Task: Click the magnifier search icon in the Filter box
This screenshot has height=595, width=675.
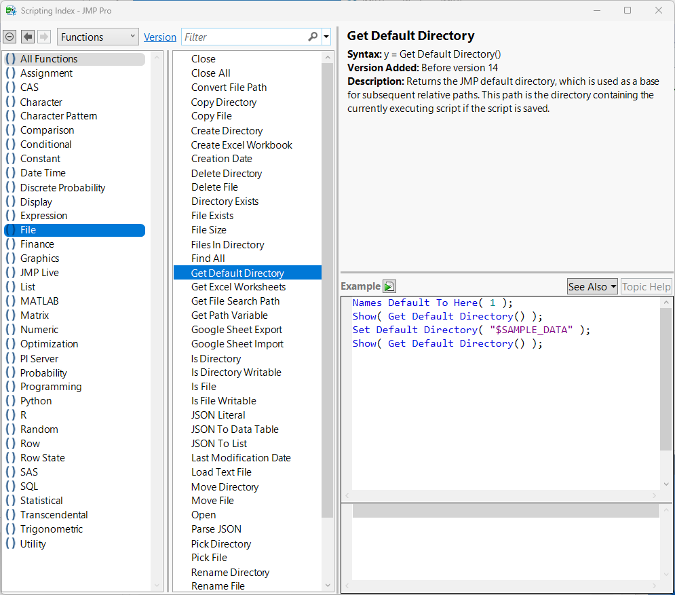Action: [313, 37]
